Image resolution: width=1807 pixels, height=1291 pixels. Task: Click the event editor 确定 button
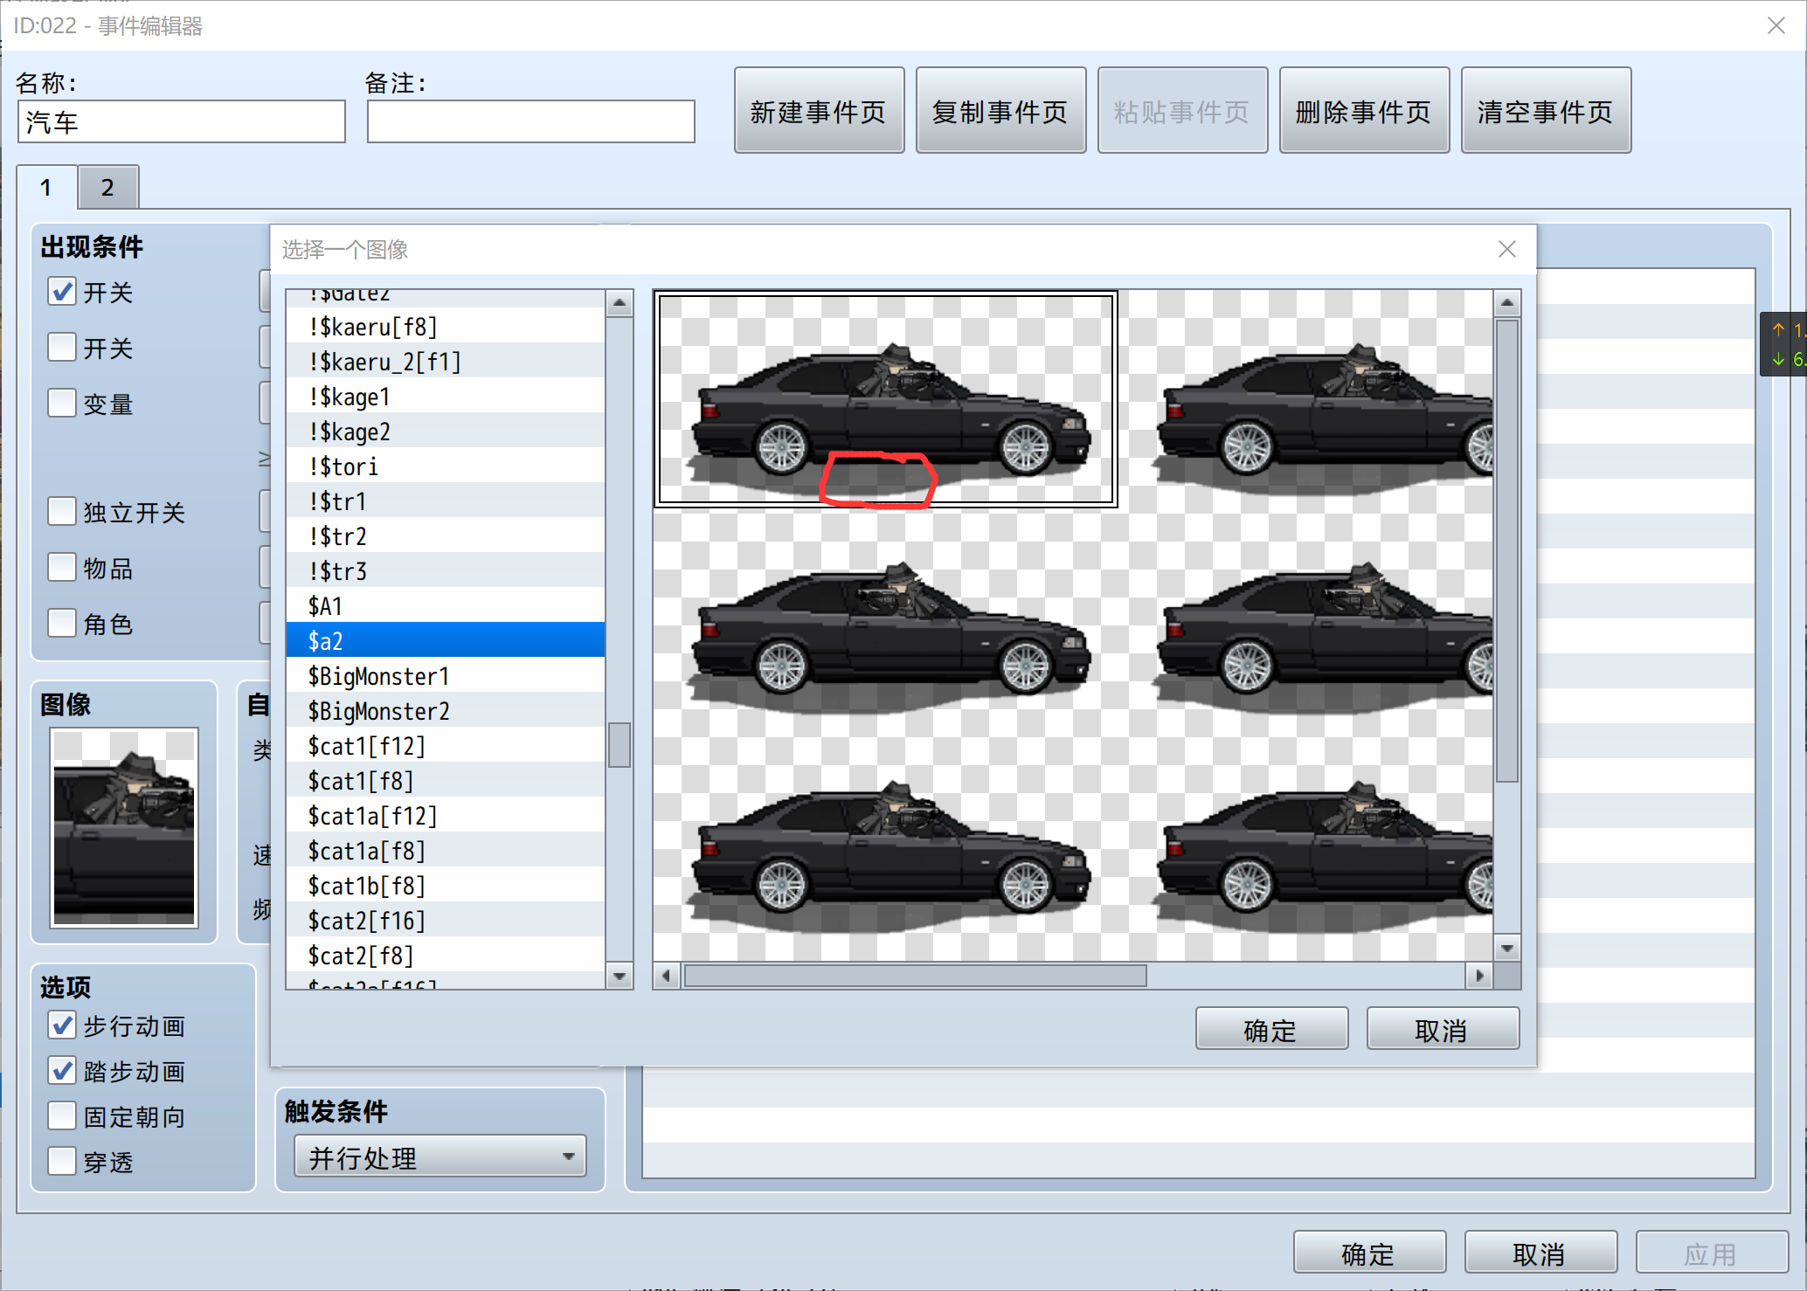1369,1253
